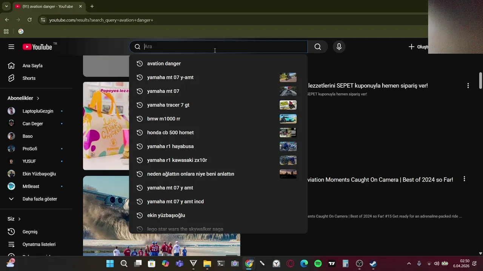483x271 pixels.
Task: Open Google bookmark in bookmarks bar
Action: click(21, 32)
